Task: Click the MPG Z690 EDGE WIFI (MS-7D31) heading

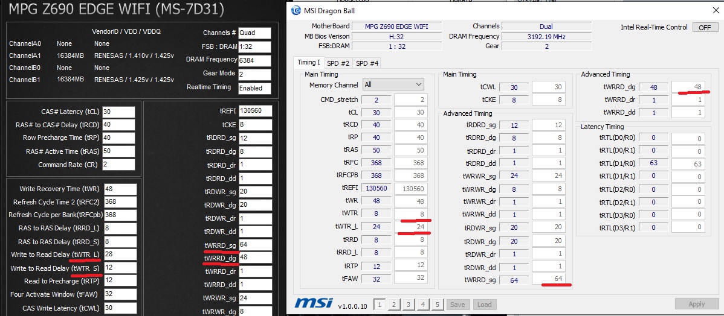Action: pyautogui.click(x=117, y=9)
